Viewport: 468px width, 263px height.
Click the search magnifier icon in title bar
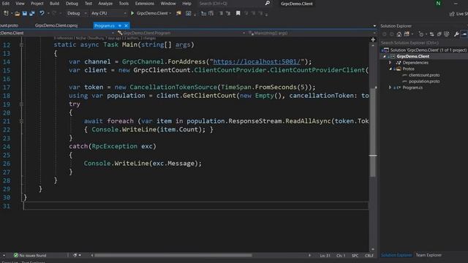click(268, 3)
